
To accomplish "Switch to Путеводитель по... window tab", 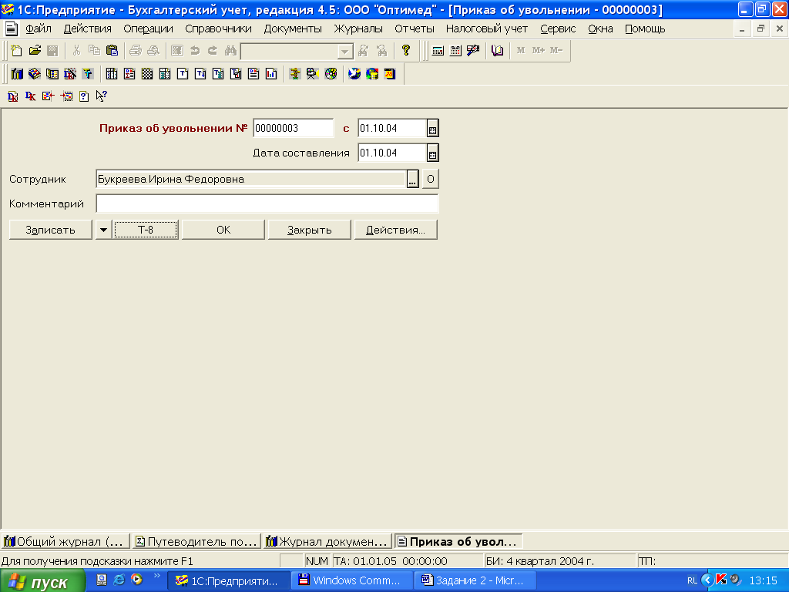I will [196, 542].
